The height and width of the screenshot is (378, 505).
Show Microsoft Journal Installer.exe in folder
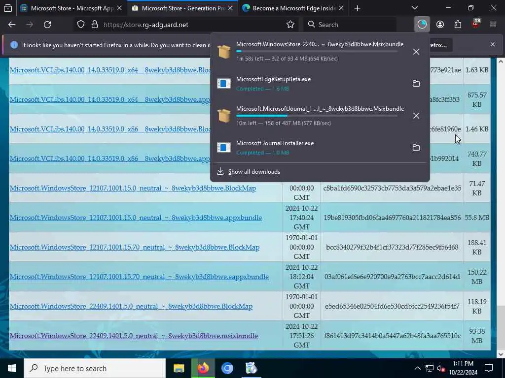coord(416,148)
